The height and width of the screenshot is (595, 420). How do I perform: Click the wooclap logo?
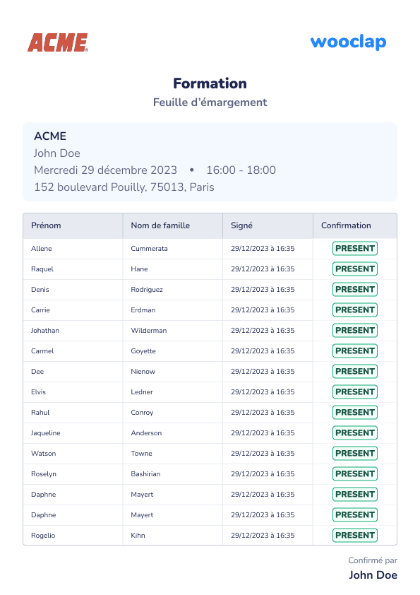(x=348, y=42)
